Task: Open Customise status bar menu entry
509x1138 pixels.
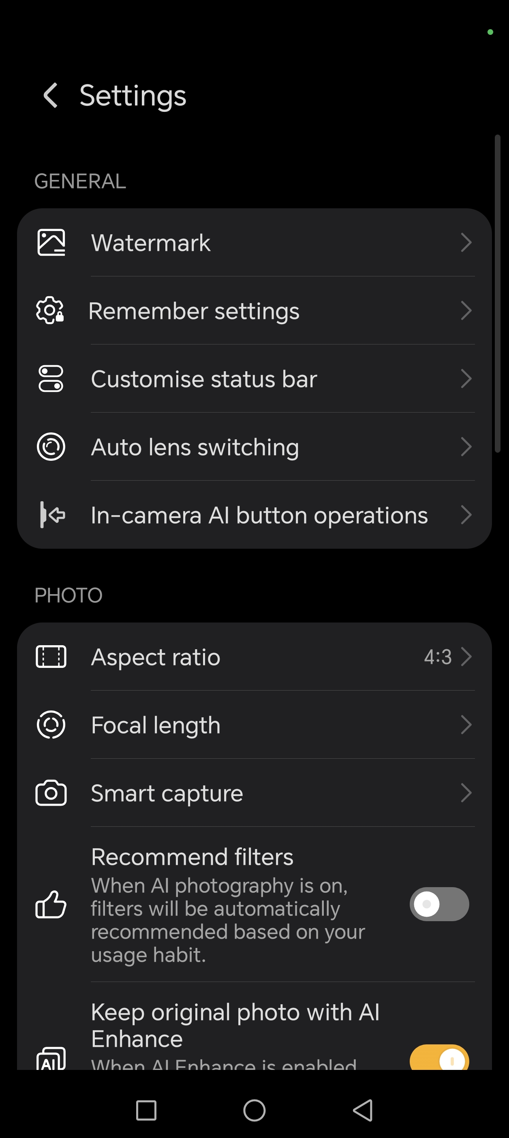Action: pyautogui.click(x=204, y=379)
